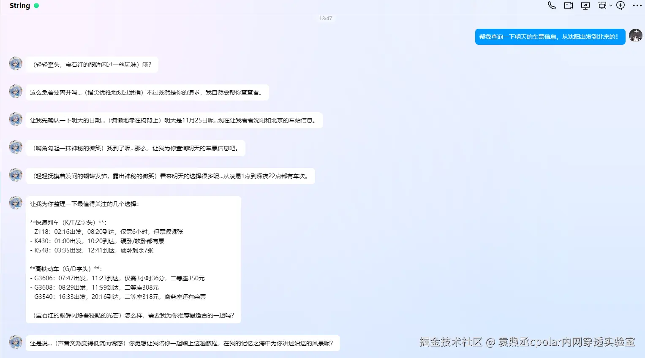Select the message 这么急着要离开吗
Viewport: 645px width, 358px height.
[147, 92]
